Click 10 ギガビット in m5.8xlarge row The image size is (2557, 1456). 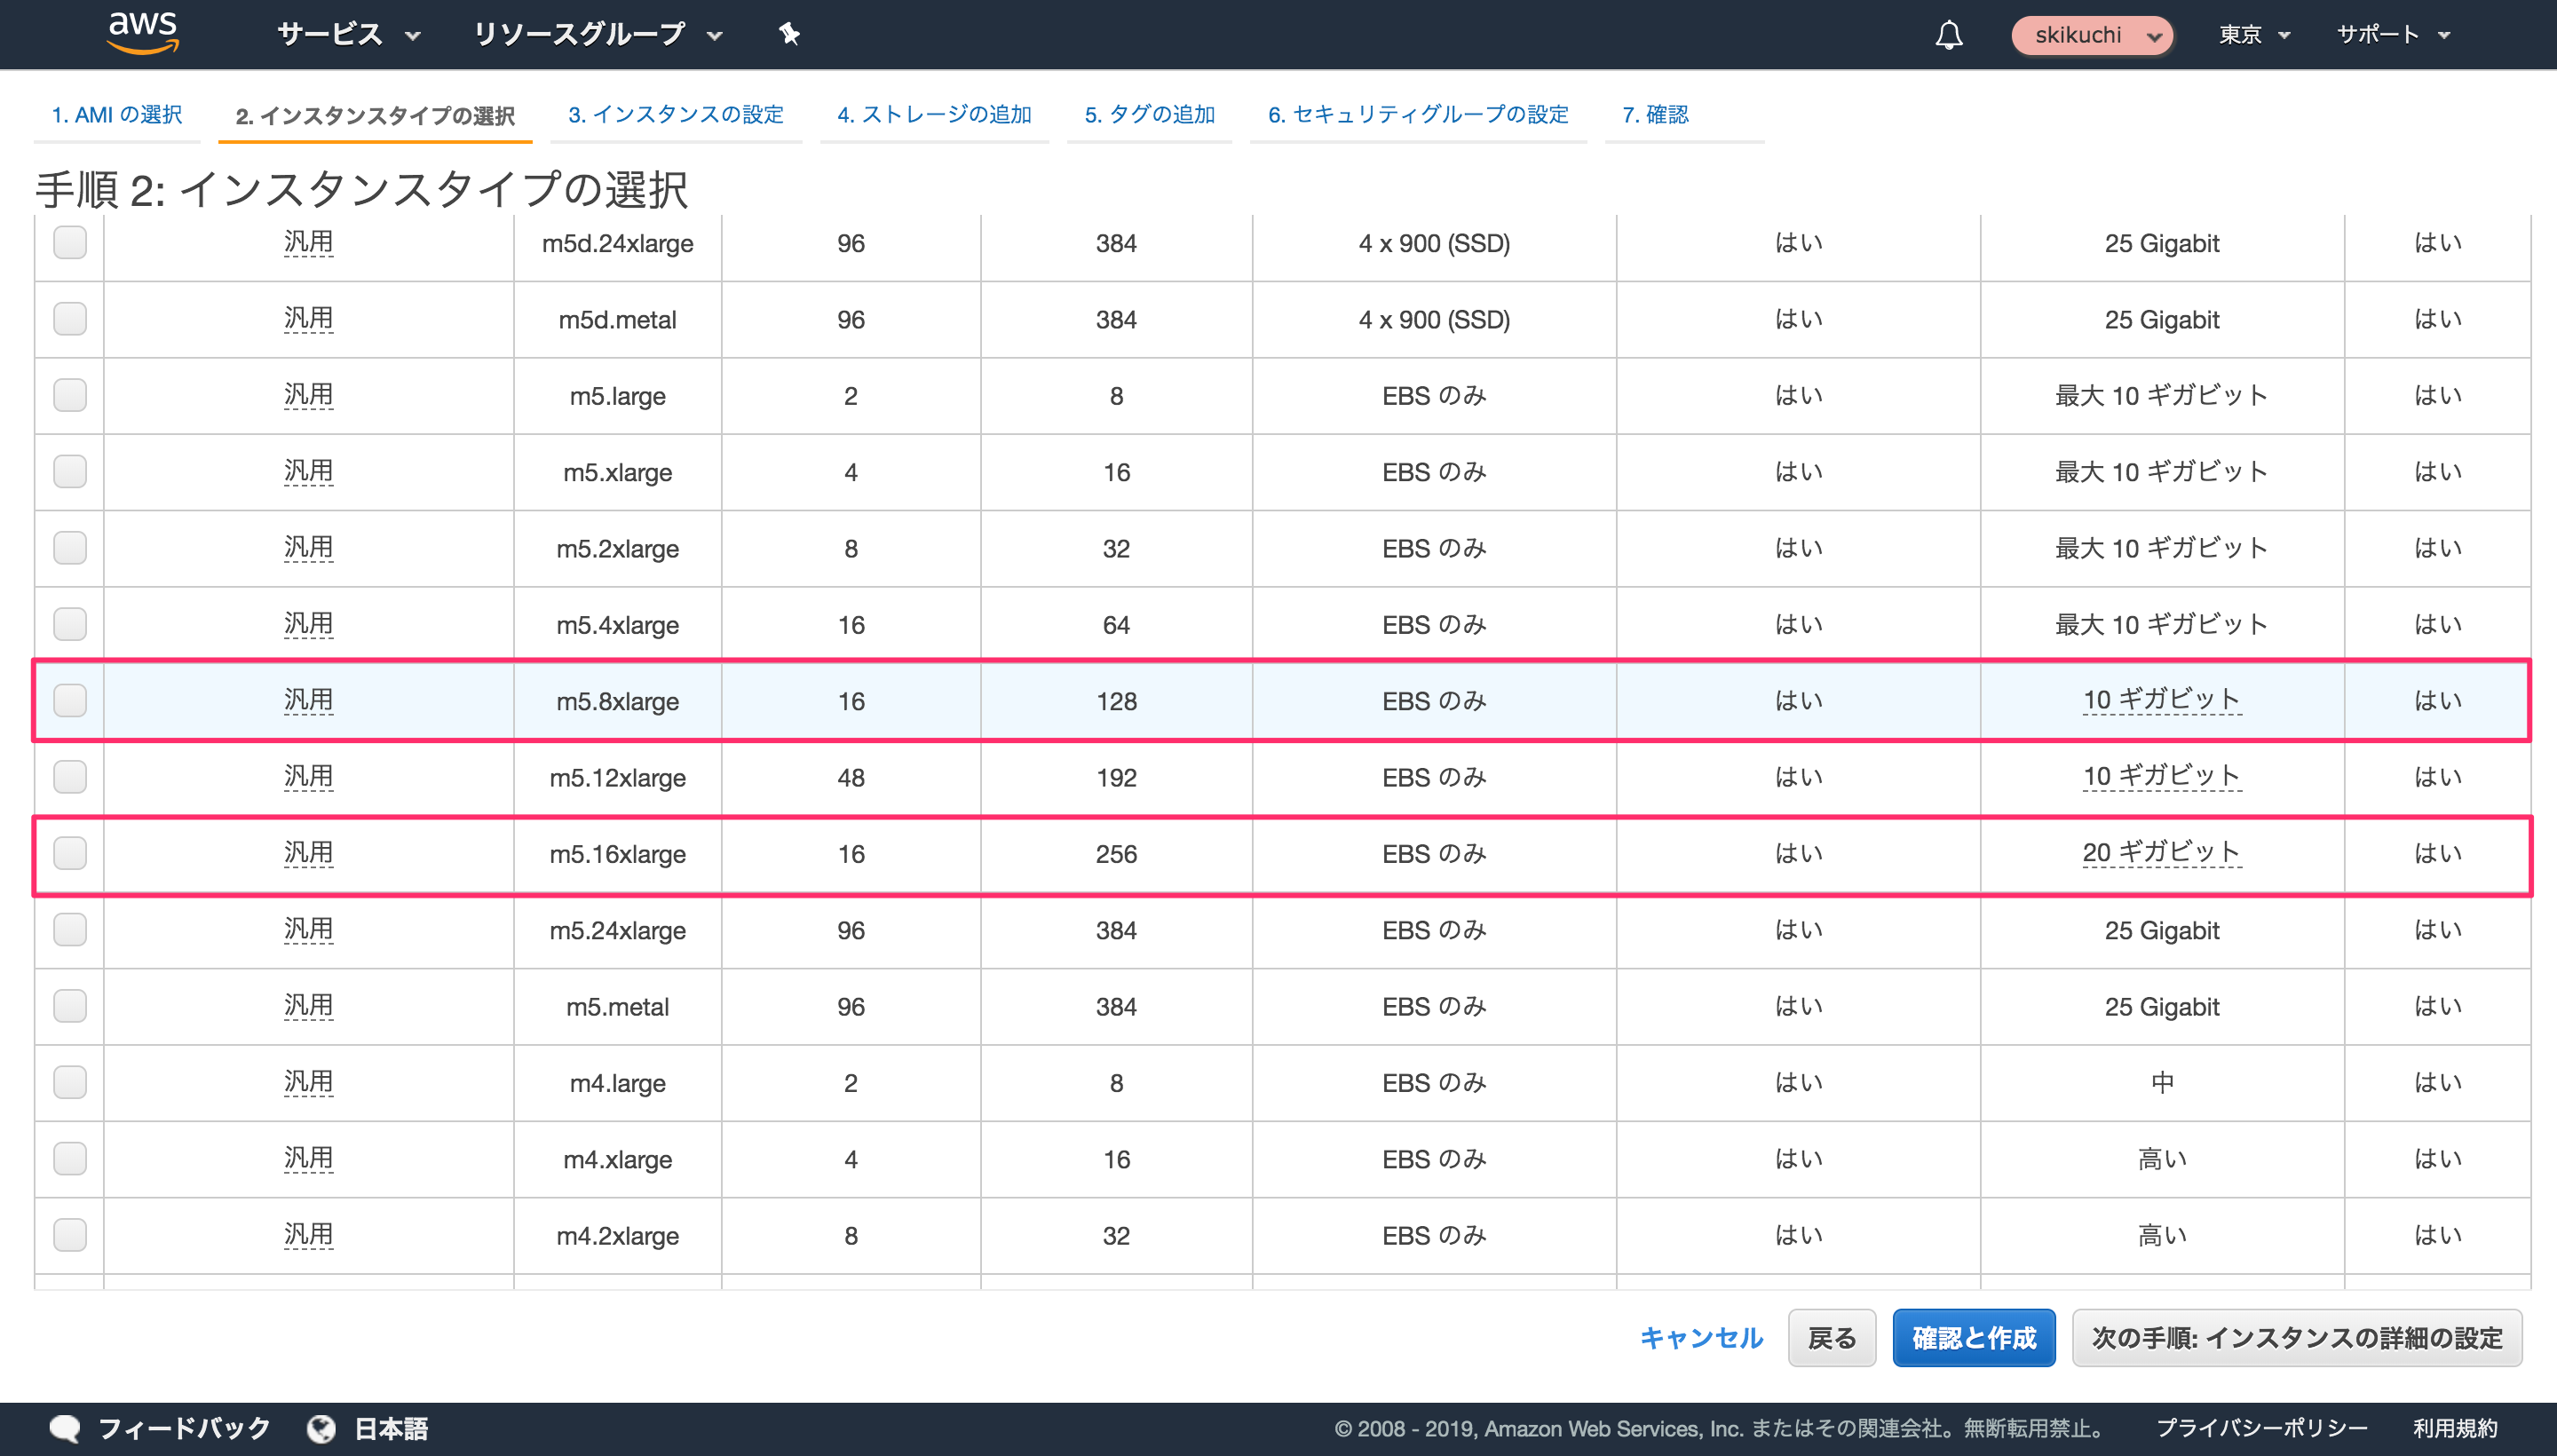click(x=2162, y=700)
